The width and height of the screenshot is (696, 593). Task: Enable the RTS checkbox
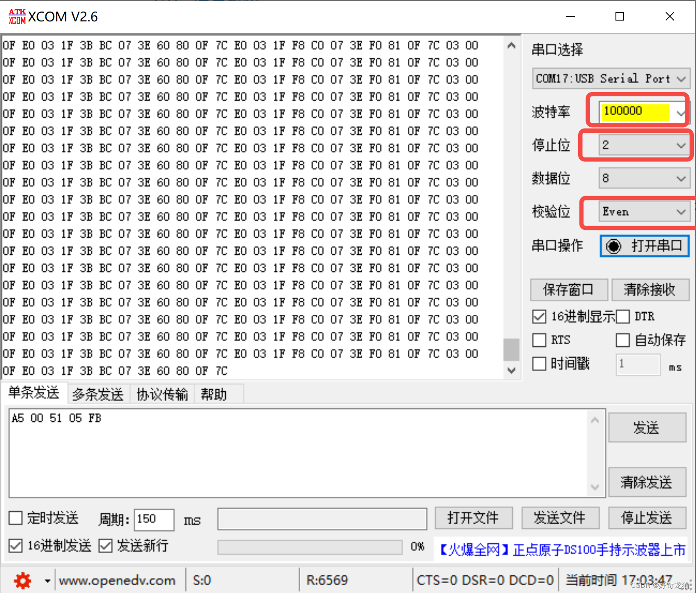tap(539, 340)
